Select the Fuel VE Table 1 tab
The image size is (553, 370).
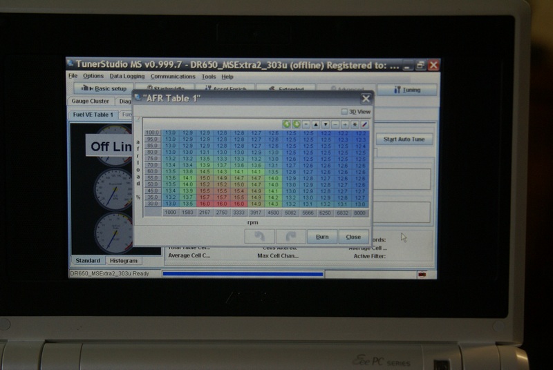93,115
